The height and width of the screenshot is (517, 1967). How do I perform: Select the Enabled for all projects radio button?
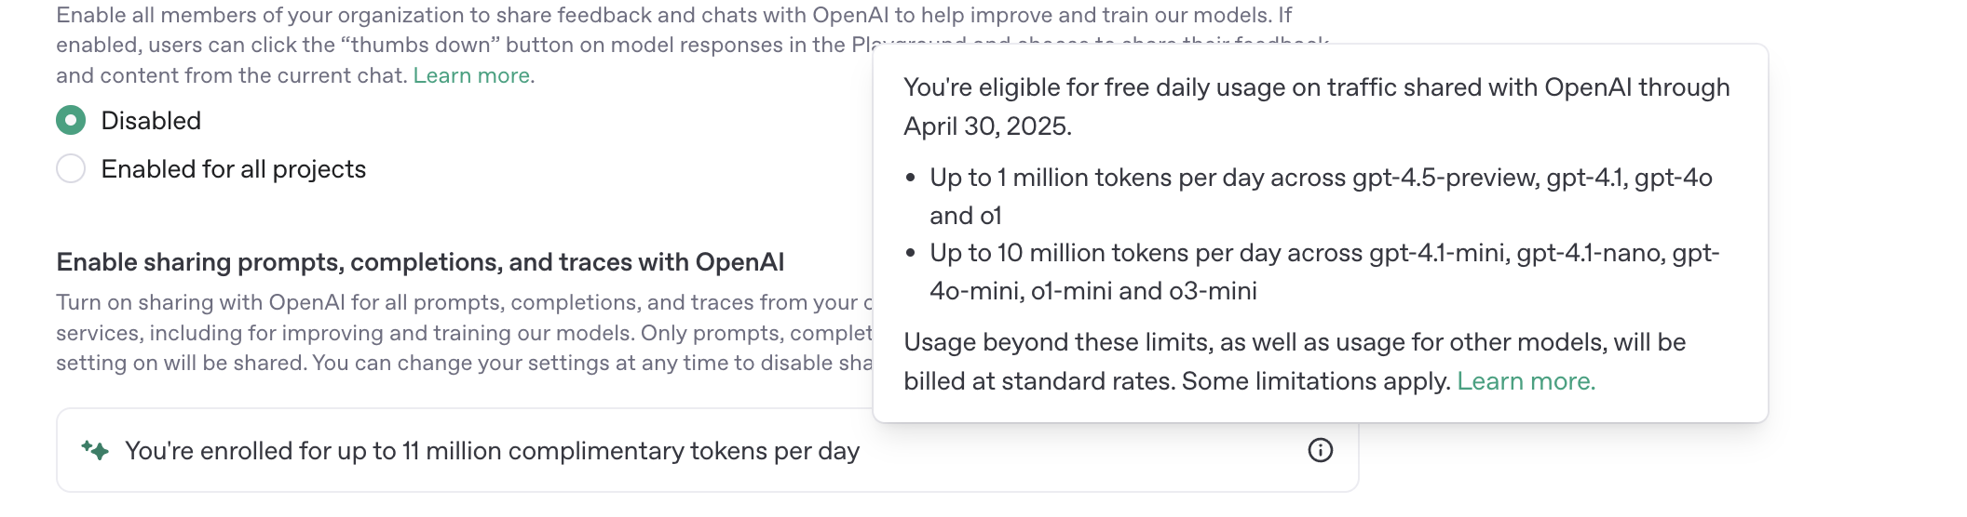[x=71, y=168]
